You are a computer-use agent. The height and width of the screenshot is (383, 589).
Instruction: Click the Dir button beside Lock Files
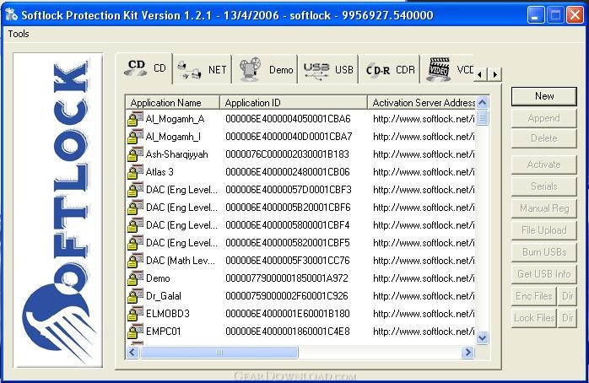(567, 318)
